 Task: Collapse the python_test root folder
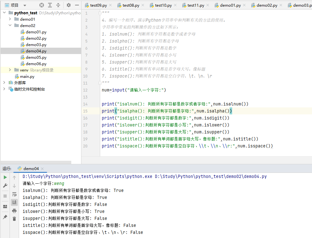pyautogui.click(x=4, y=13)
